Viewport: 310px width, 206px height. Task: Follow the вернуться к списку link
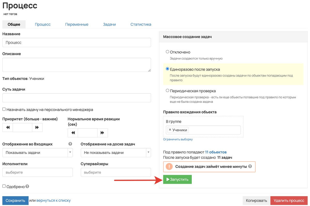click(x=53, y=201)
